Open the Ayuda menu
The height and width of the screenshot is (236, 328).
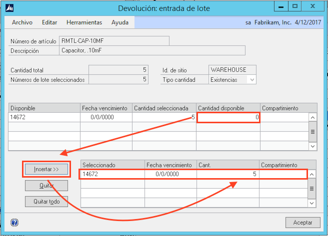(120, 22)
